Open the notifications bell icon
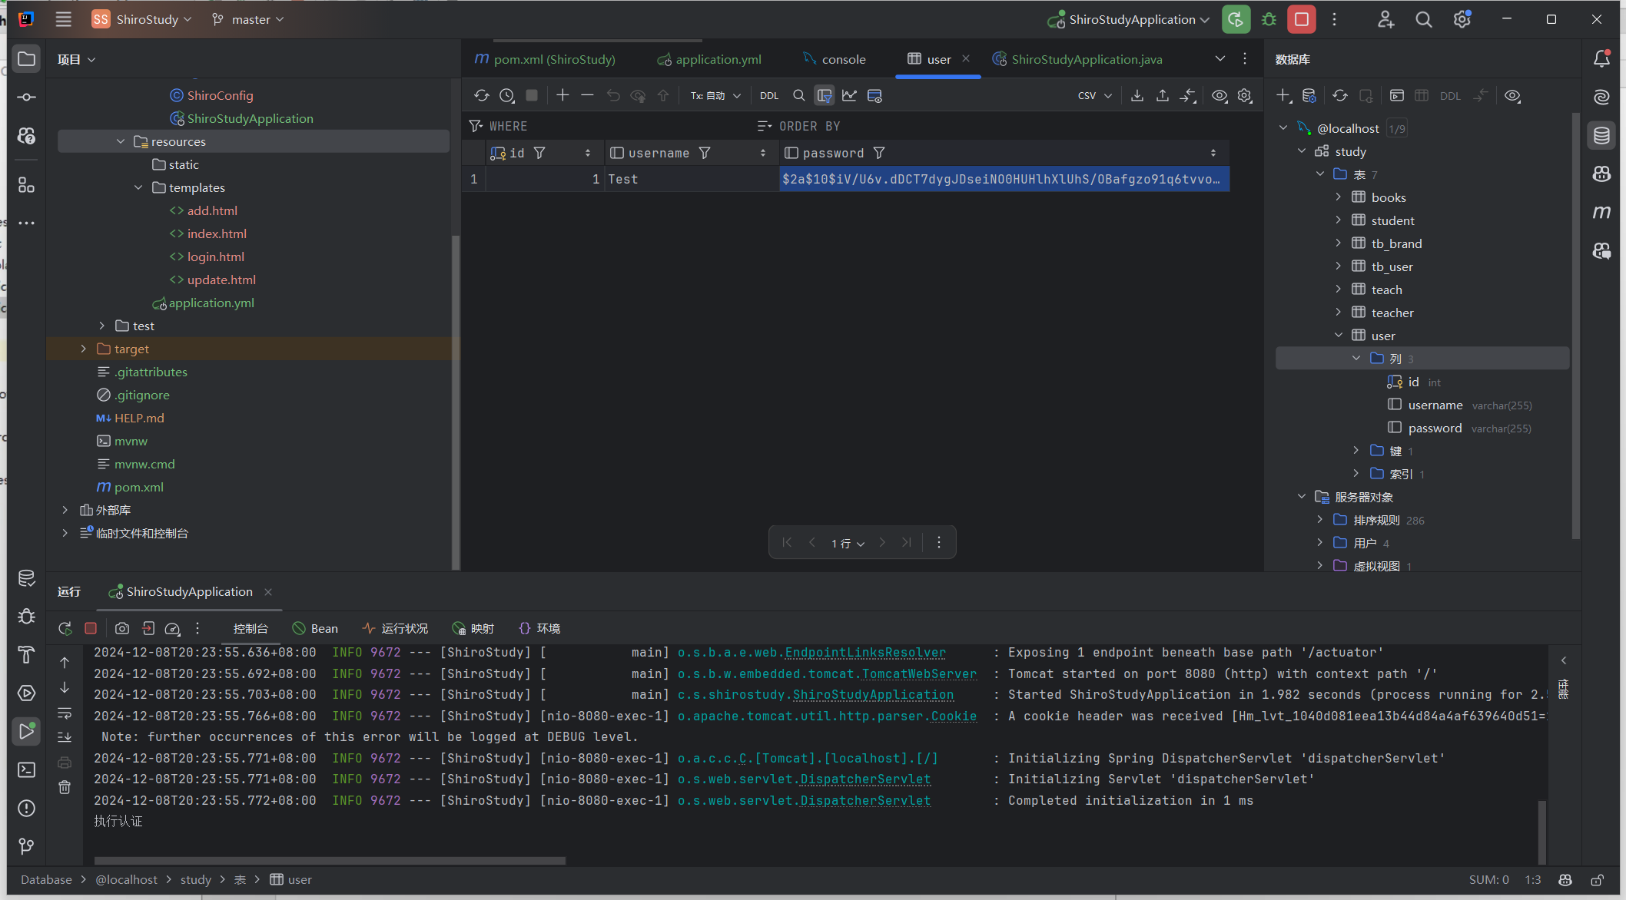The height and width of the screenshot is (900, 1626). pyautogui.click(x=1601, y=58)
